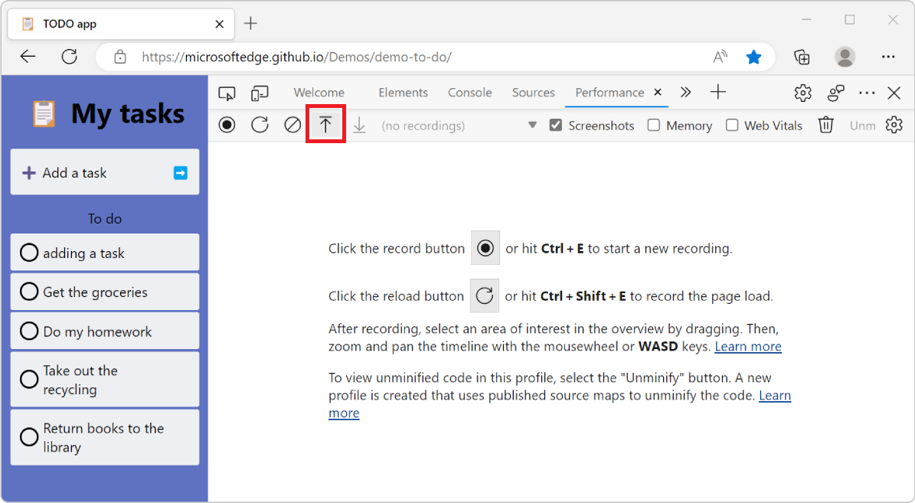Select the TODO app browser tab
The width and height of the screenshot is (915, 503).
click(121, 24)
